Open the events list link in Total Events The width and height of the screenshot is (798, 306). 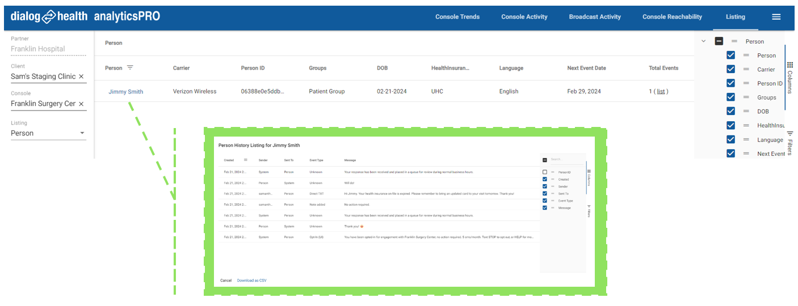661,92
